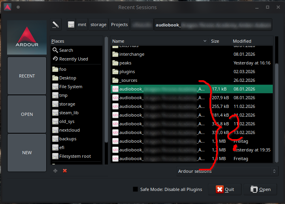Enable Safe Mode: Disable all Plugins
The width and height of the screenshot is (285, 204).
pyautogui.click(x=136, y=189)
